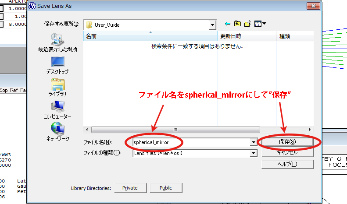This screenshot has height=204, width=347.
Task: Expand the file name dropdown
Action: (253, 142)
